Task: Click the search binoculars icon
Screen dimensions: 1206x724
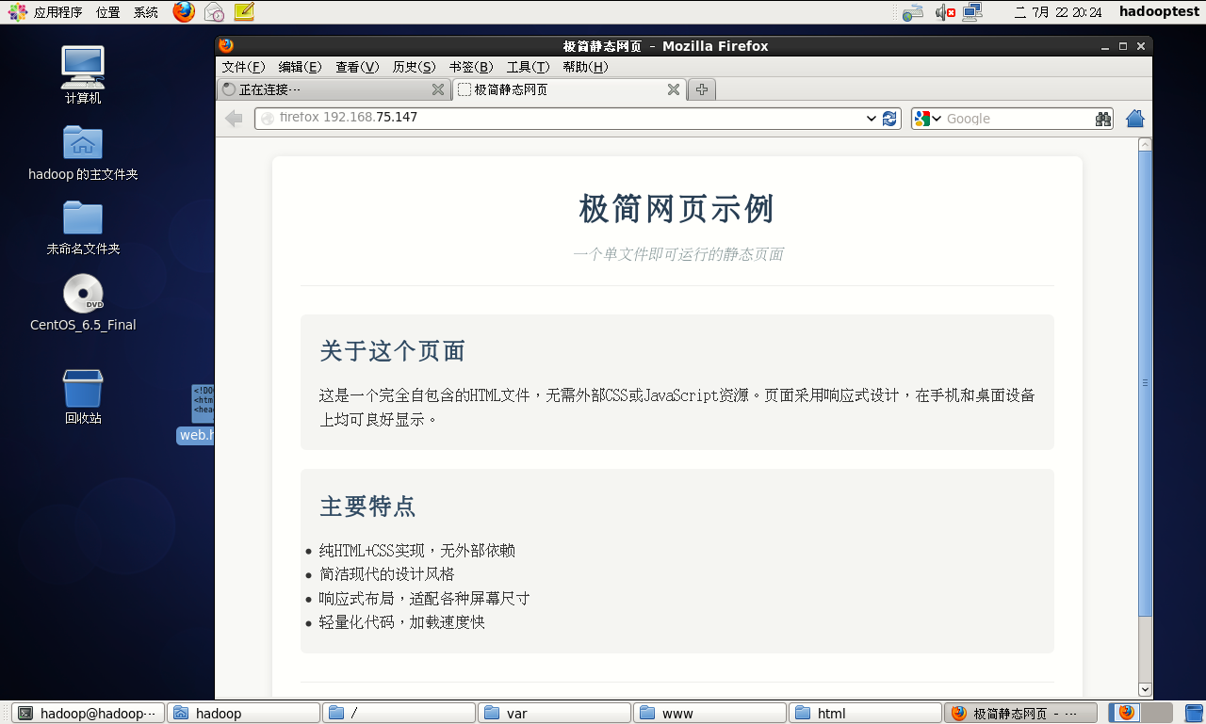Action: [1103, 119]
